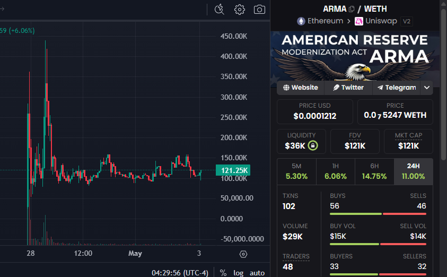Click the TRADERS value 48

287,267
